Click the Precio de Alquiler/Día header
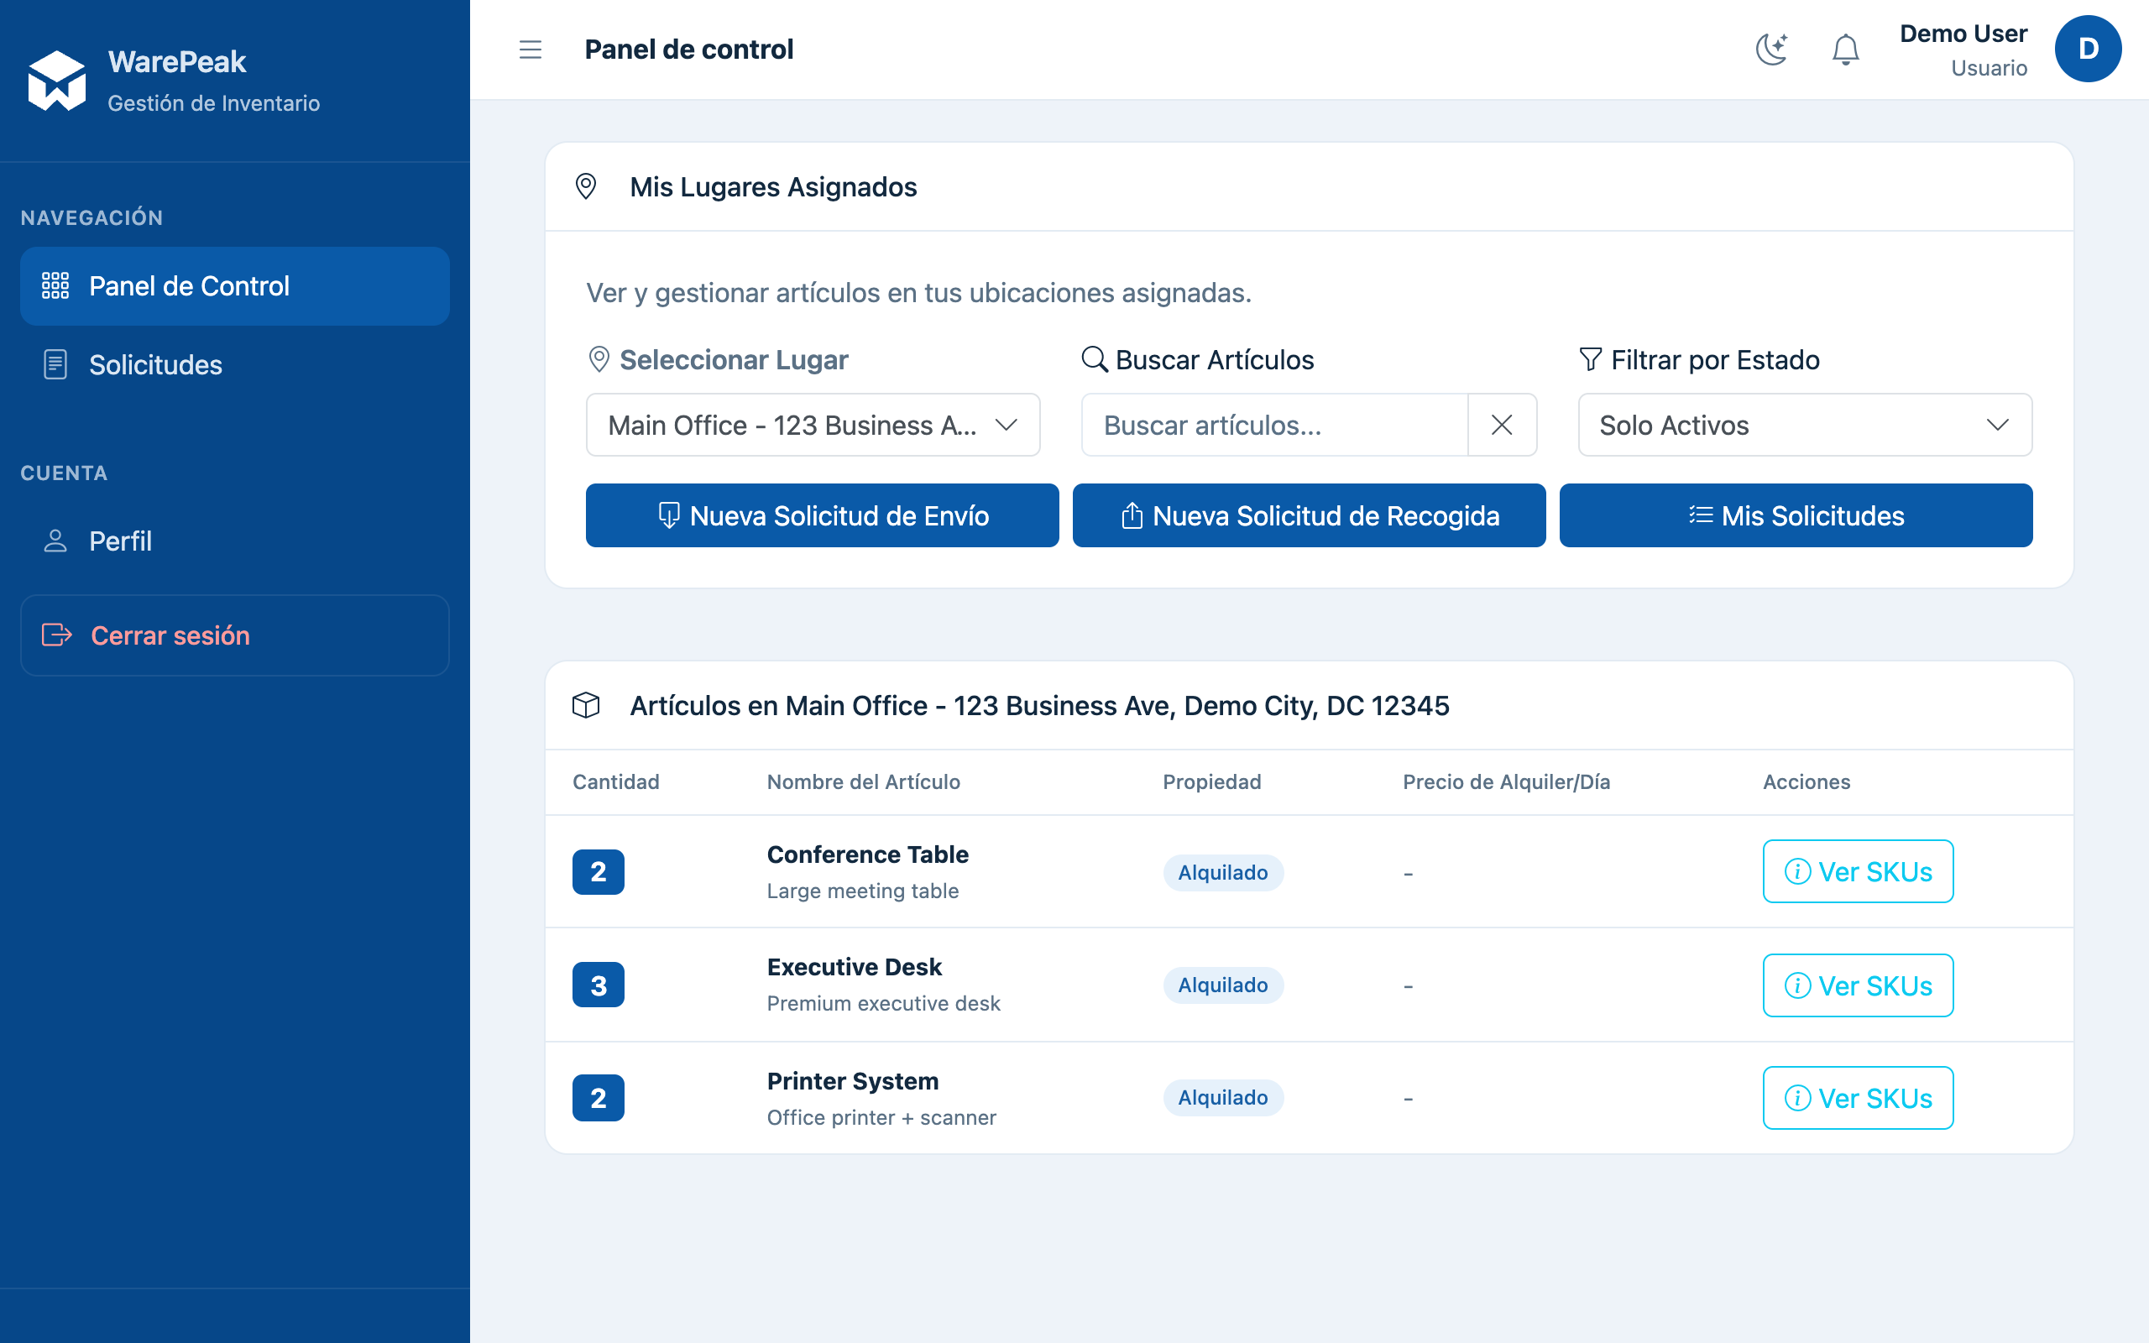 pos(1506,781)
